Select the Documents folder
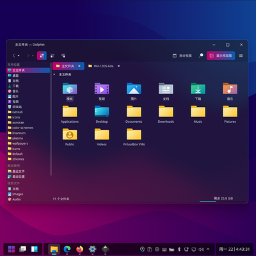This screenshot has width=256, height=256. coord(134,111)
